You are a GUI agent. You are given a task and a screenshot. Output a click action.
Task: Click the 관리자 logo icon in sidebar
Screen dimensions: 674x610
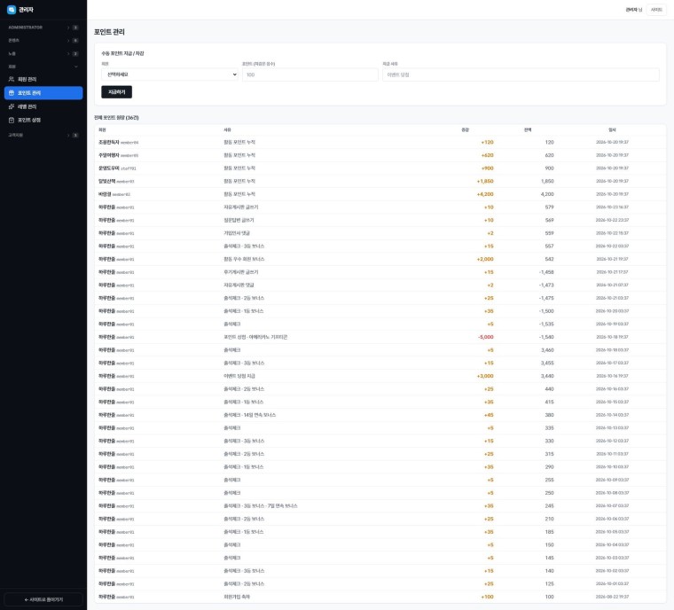click(12, 10)
